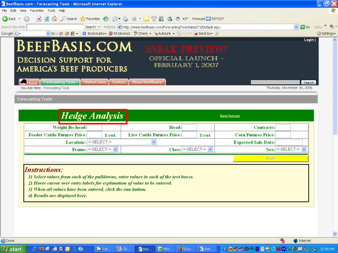
Task: Go to the browser Home page icon
Action: (x=54, y=19)
